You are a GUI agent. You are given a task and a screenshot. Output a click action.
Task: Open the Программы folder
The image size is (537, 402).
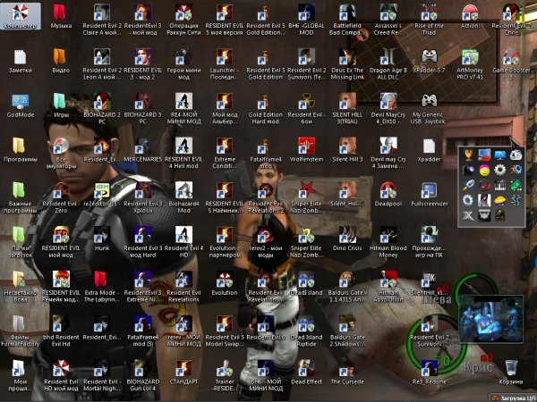[x=21, y=150]
